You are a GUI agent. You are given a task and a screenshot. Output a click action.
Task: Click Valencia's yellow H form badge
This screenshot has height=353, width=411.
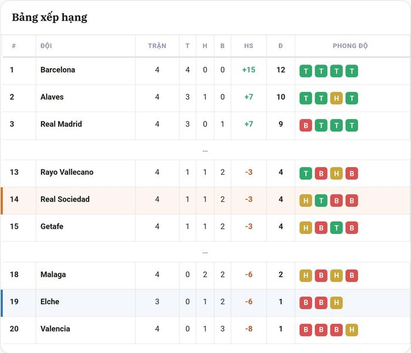(352, 330)
